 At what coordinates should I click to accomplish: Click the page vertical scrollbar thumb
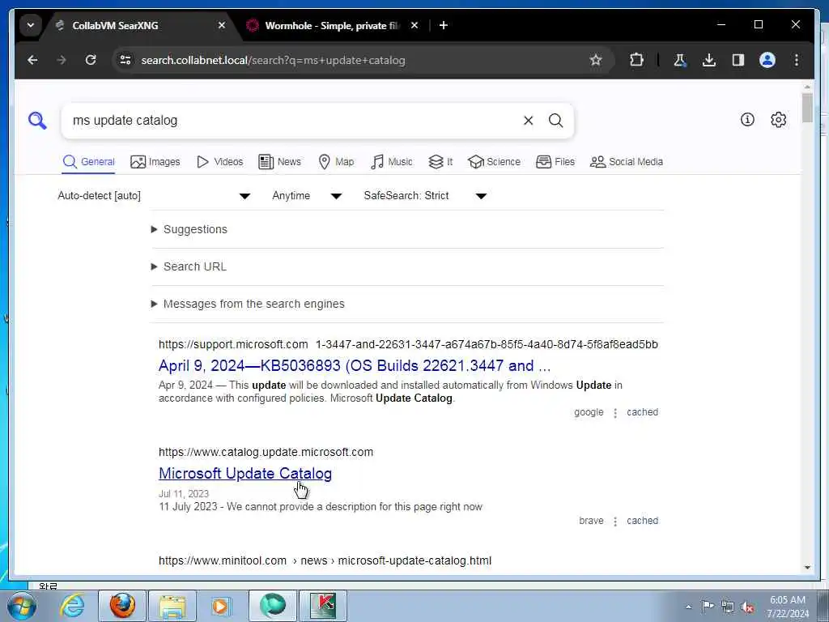point(807,108)
